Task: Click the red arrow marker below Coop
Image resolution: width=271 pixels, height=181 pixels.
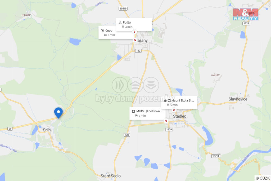Action: click(x=135, y=40)
